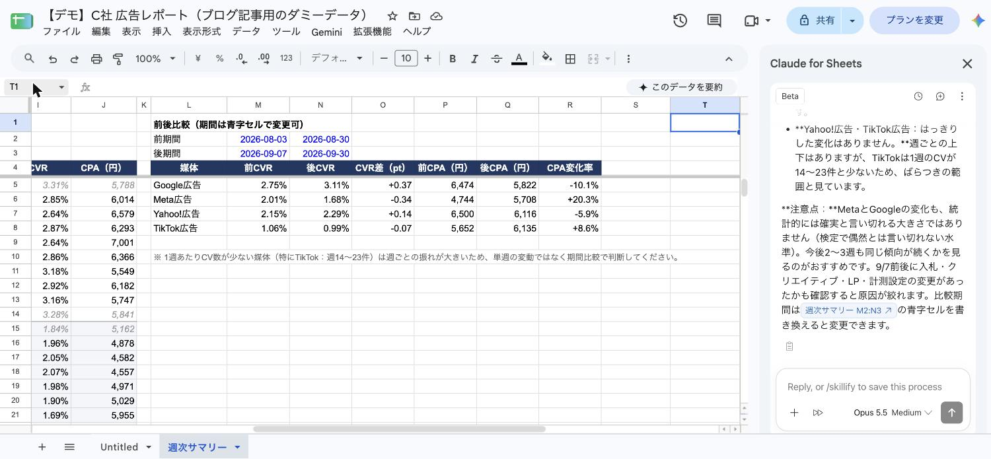This screenshot has height=459, width=991.
Task: Increase decimal places
Action: [264, 59]
